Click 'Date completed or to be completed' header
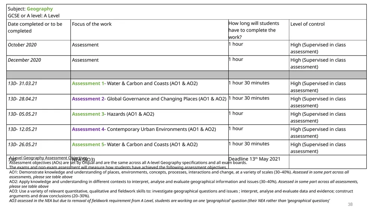The height and width of the screenshot is (214, 382). tap(35, 28)
